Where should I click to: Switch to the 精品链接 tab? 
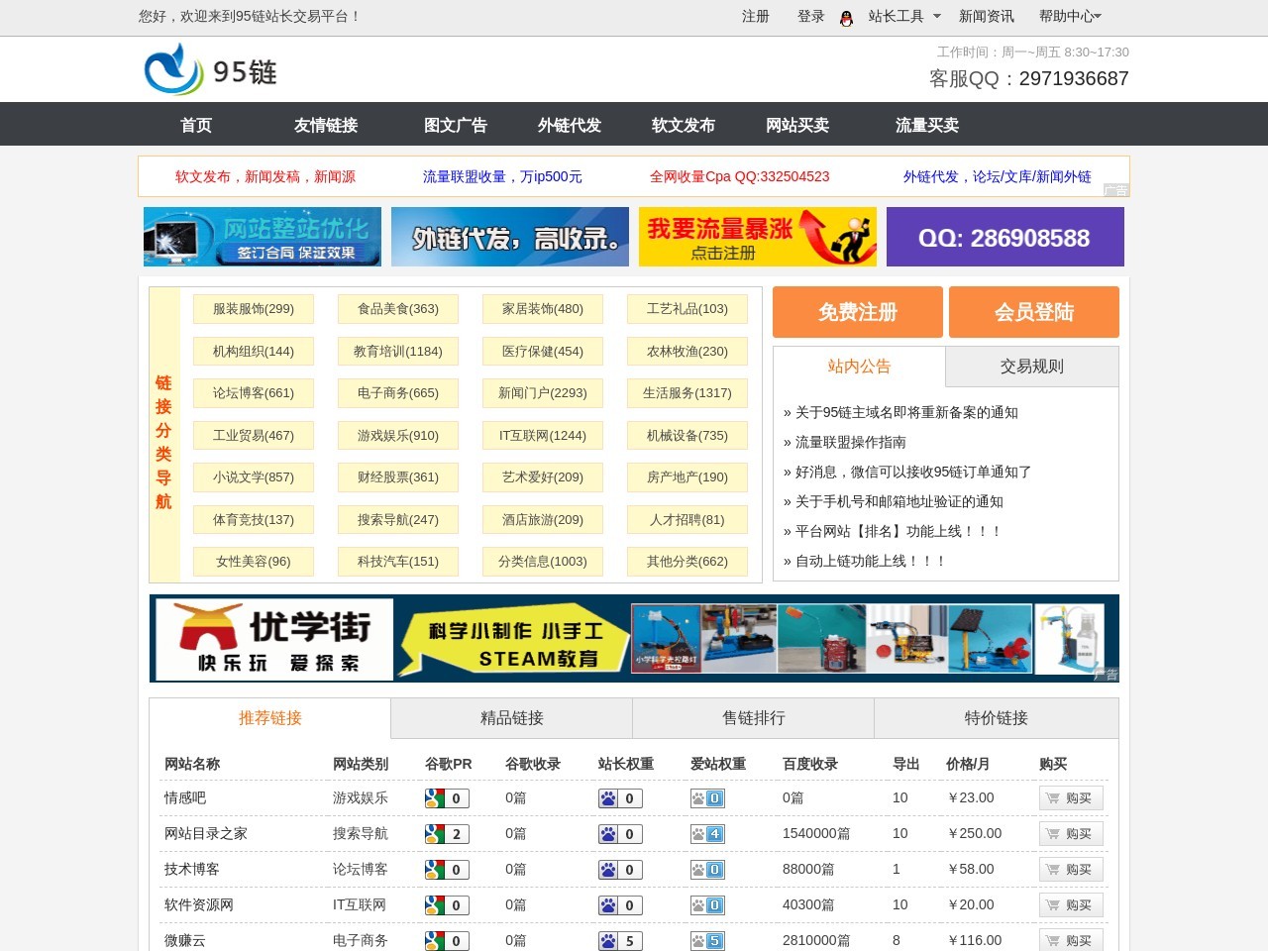click(512, 717)
